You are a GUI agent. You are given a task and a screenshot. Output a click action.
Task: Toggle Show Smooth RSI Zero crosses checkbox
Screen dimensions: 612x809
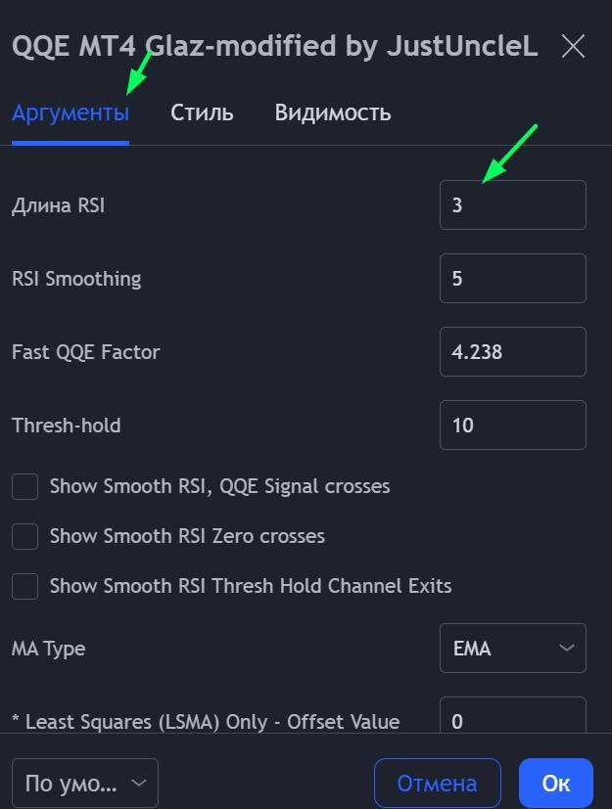click(25, 536)
